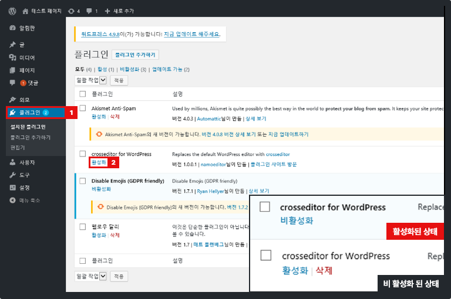Click the 지금 업데이트 해주세요 link
This screenshot has width=451, height=299.
[191, 34]
